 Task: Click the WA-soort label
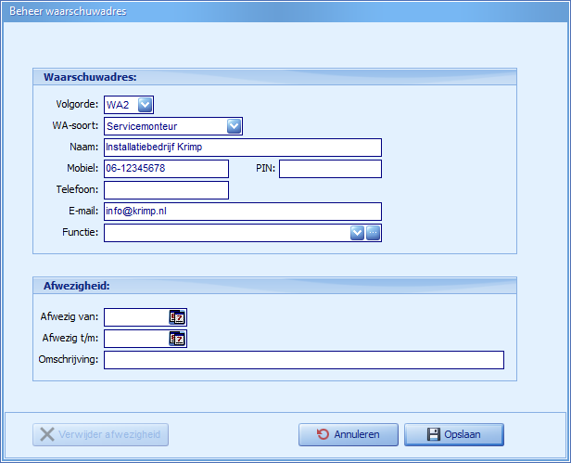click(x=75, y=125)
